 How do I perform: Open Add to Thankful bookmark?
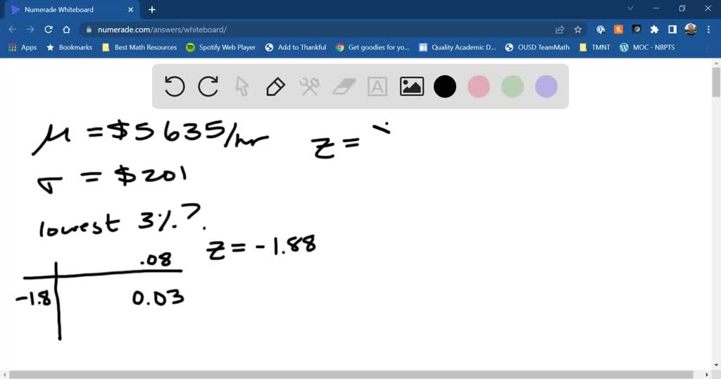[x=296, y=47]
